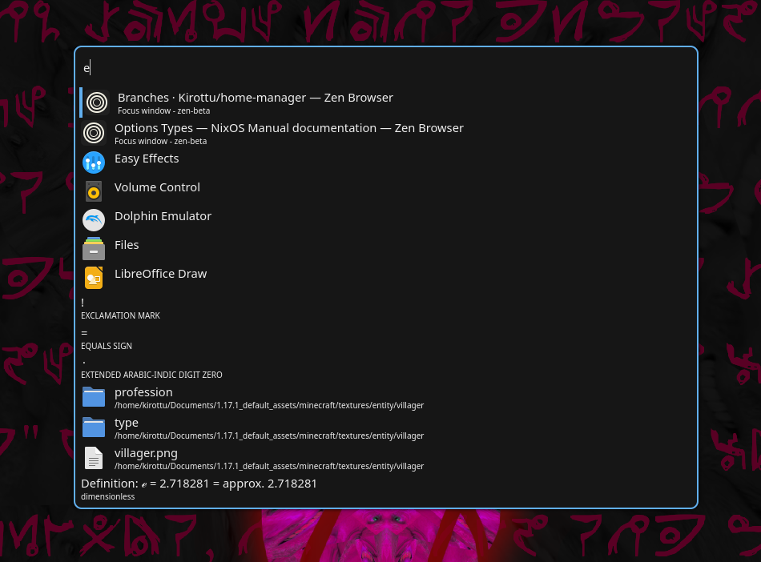
Task: Click Zen Browser icon for Branches window
Action: 97,102
